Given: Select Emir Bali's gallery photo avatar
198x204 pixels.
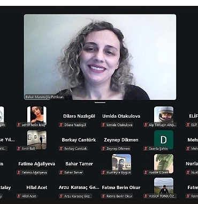Looking at the screenshot, I should [37, 140].
